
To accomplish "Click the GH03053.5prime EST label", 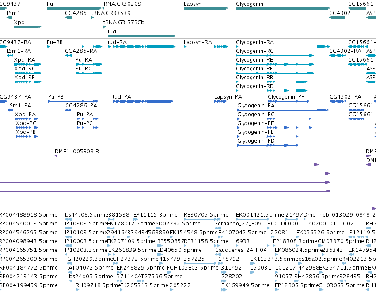I will (342, 285).
